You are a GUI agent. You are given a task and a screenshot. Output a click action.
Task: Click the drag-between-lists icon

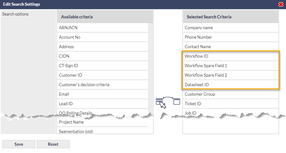pos(168,102)
